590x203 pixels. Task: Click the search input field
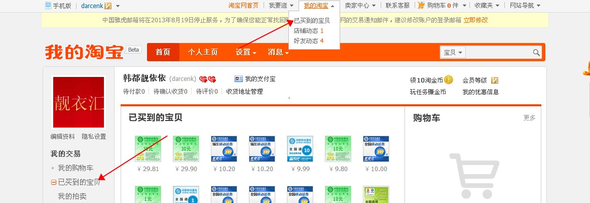pyautogui.click(x=499, y=53)
